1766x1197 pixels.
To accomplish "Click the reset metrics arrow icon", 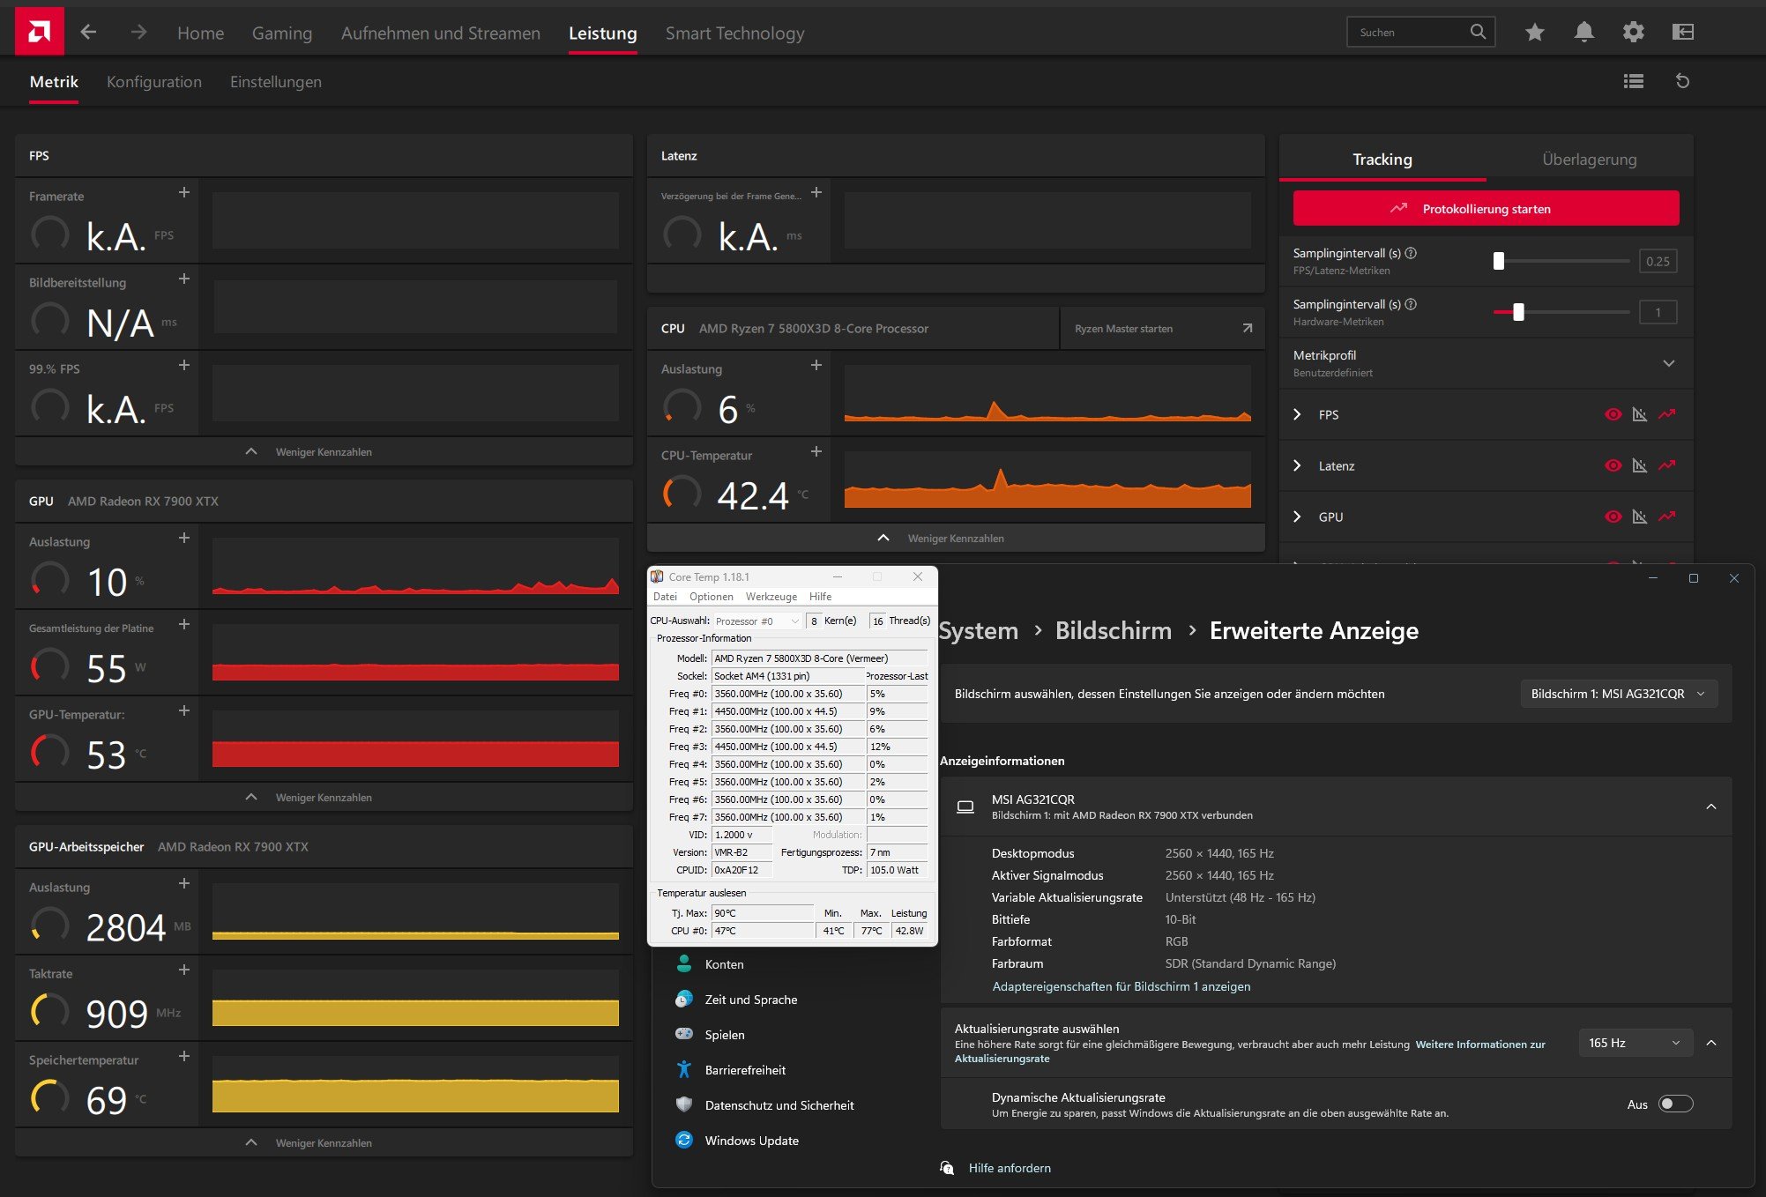I will [x=1682, y=81].
